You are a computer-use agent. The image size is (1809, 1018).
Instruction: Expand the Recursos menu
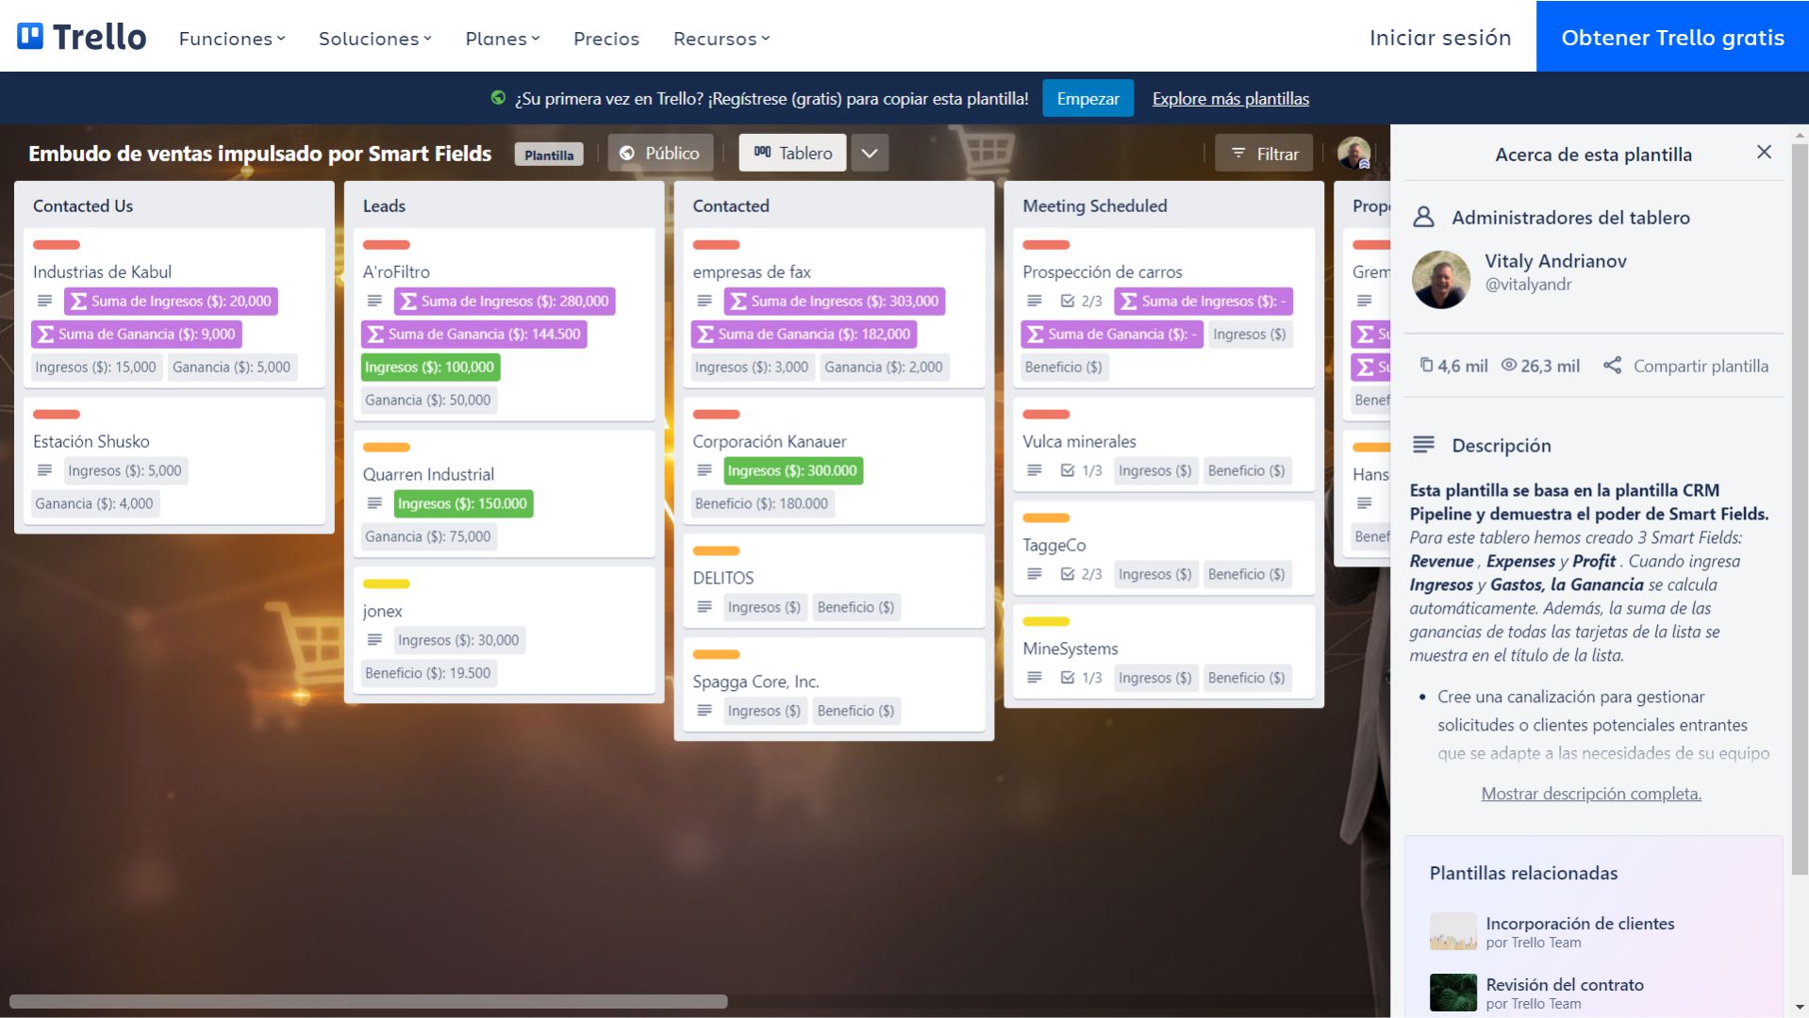722,39
